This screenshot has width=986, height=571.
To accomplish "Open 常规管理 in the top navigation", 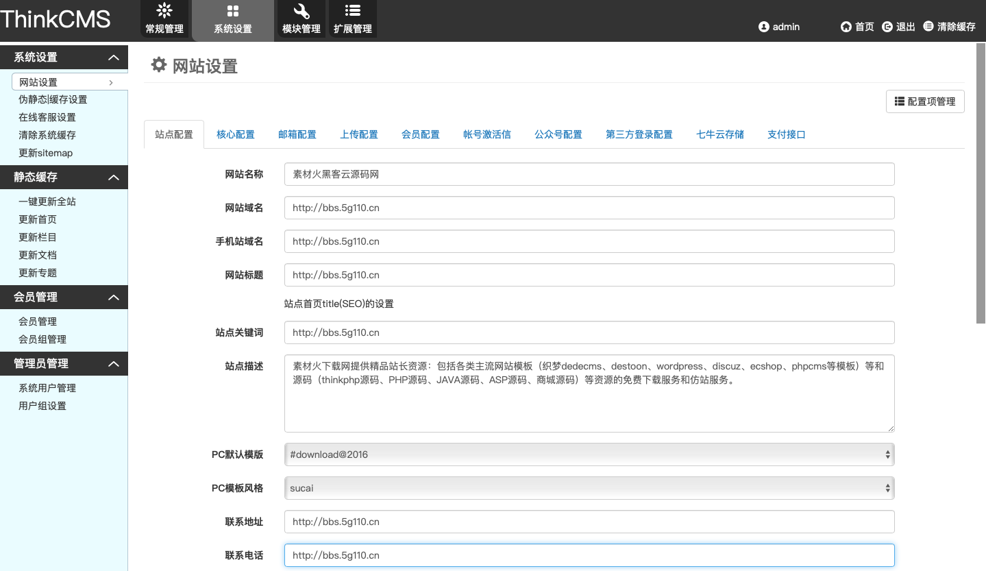I will tap(164, 20).
